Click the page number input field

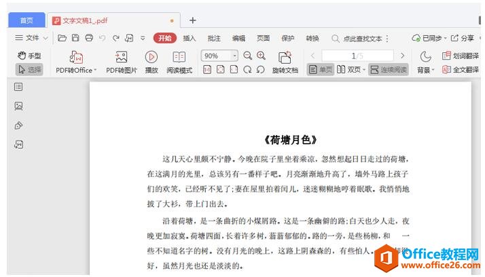coord(357,56)
